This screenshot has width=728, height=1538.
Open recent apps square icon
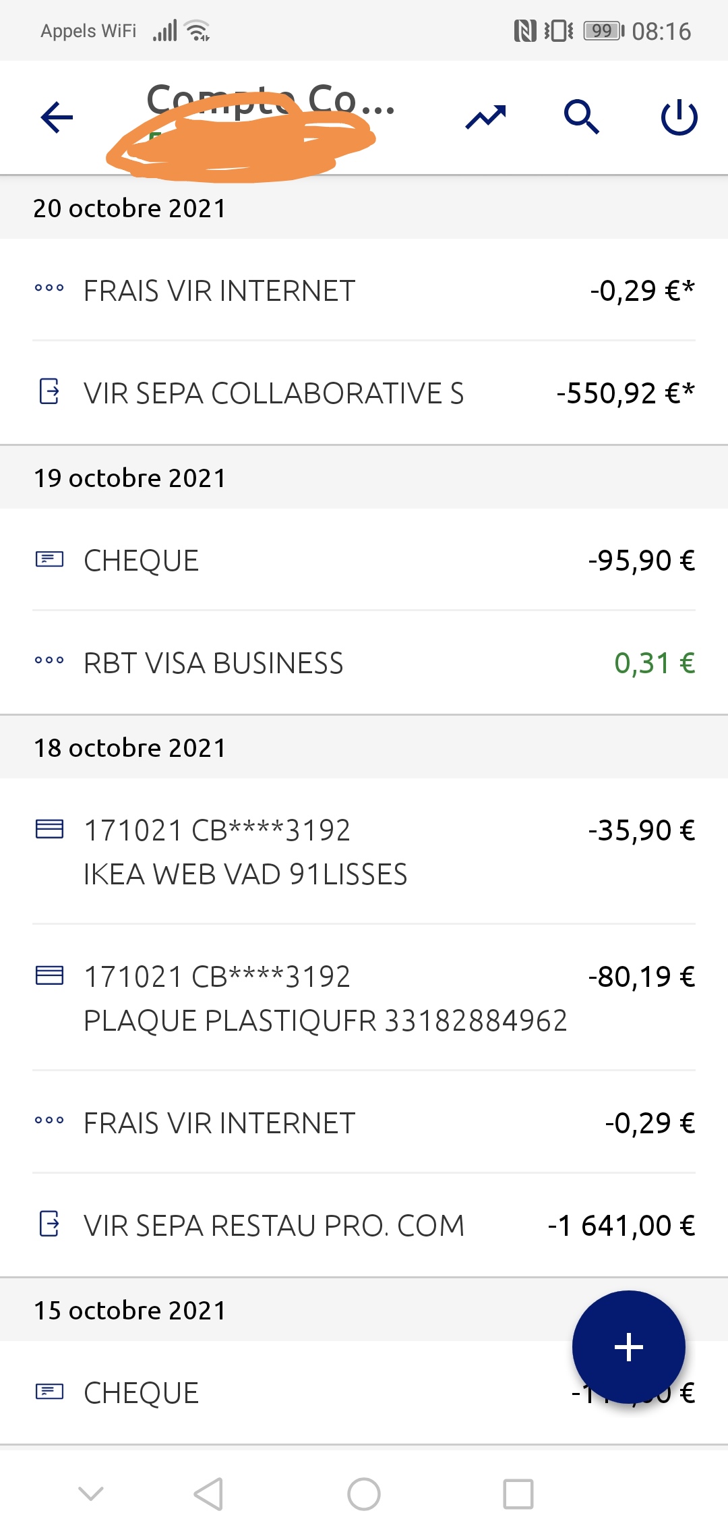(518, 1493)
